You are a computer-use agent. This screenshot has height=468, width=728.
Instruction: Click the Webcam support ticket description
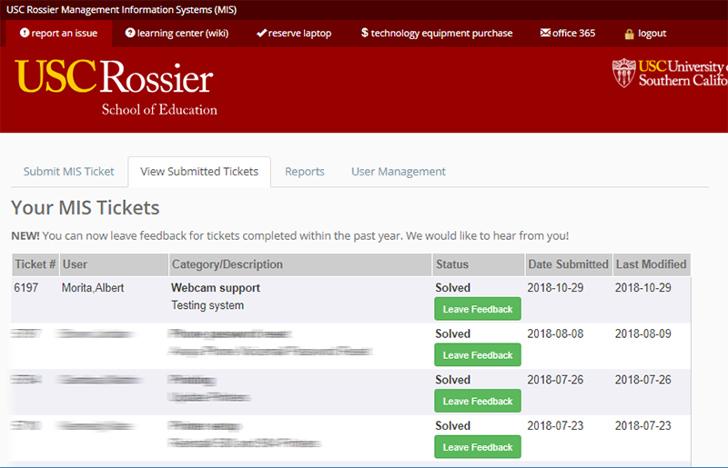tap(216, 288)
